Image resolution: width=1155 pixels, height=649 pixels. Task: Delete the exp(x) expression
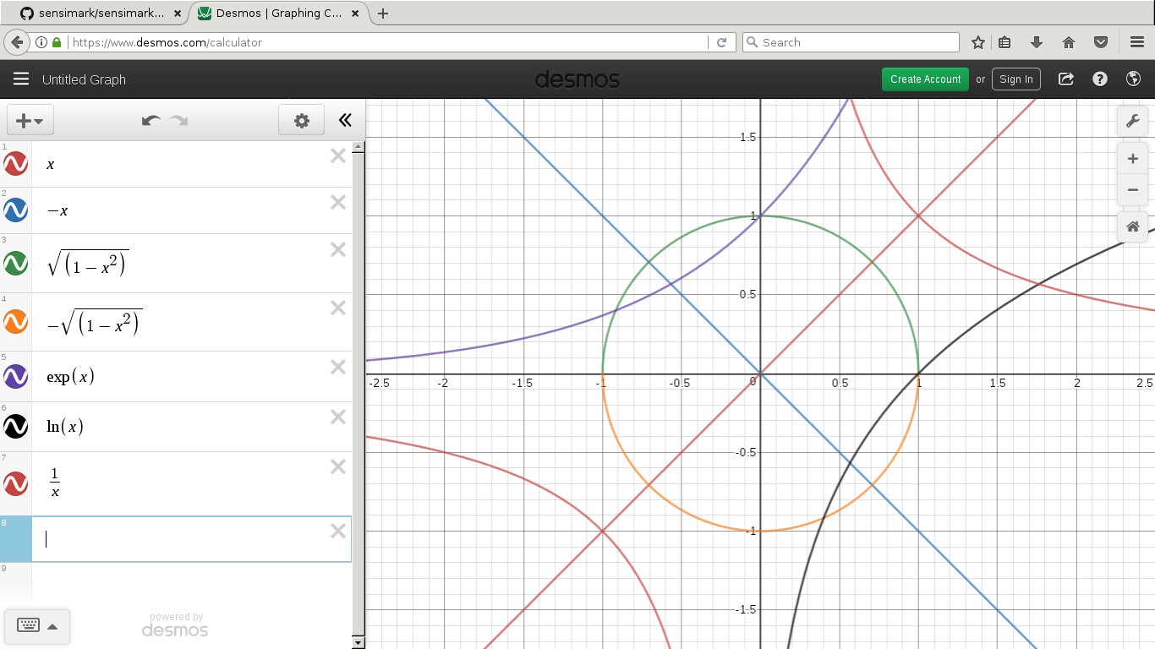338,367
